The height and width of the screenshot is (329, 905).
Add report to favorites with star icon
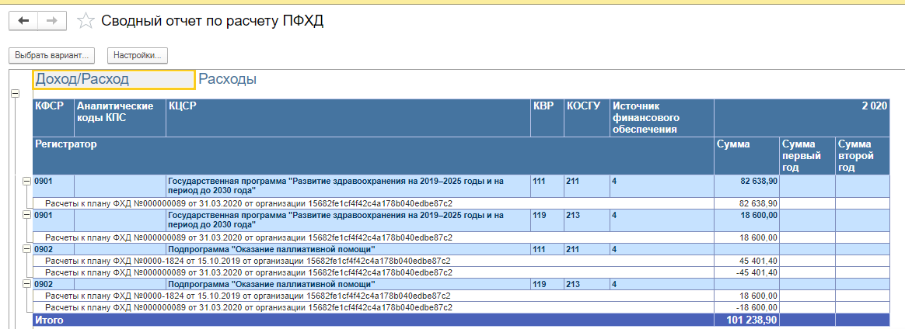click(x=88, y=21)
